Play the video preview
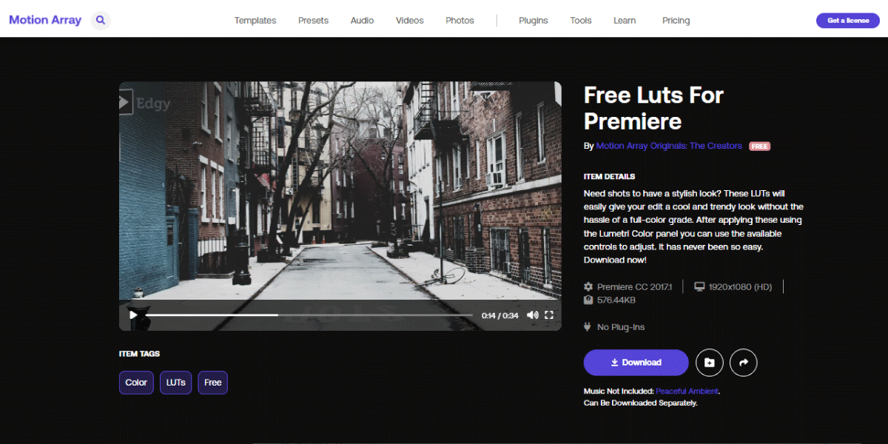 [134, 314]
